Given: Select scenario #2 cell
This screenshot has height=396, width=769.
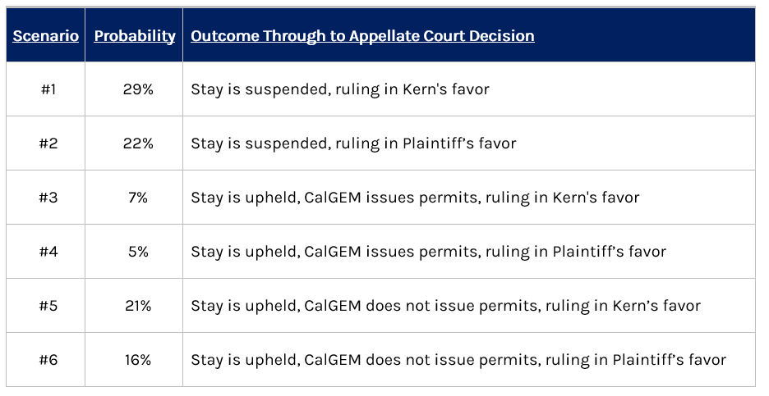Looking at the screenshot, I should 48,143.
